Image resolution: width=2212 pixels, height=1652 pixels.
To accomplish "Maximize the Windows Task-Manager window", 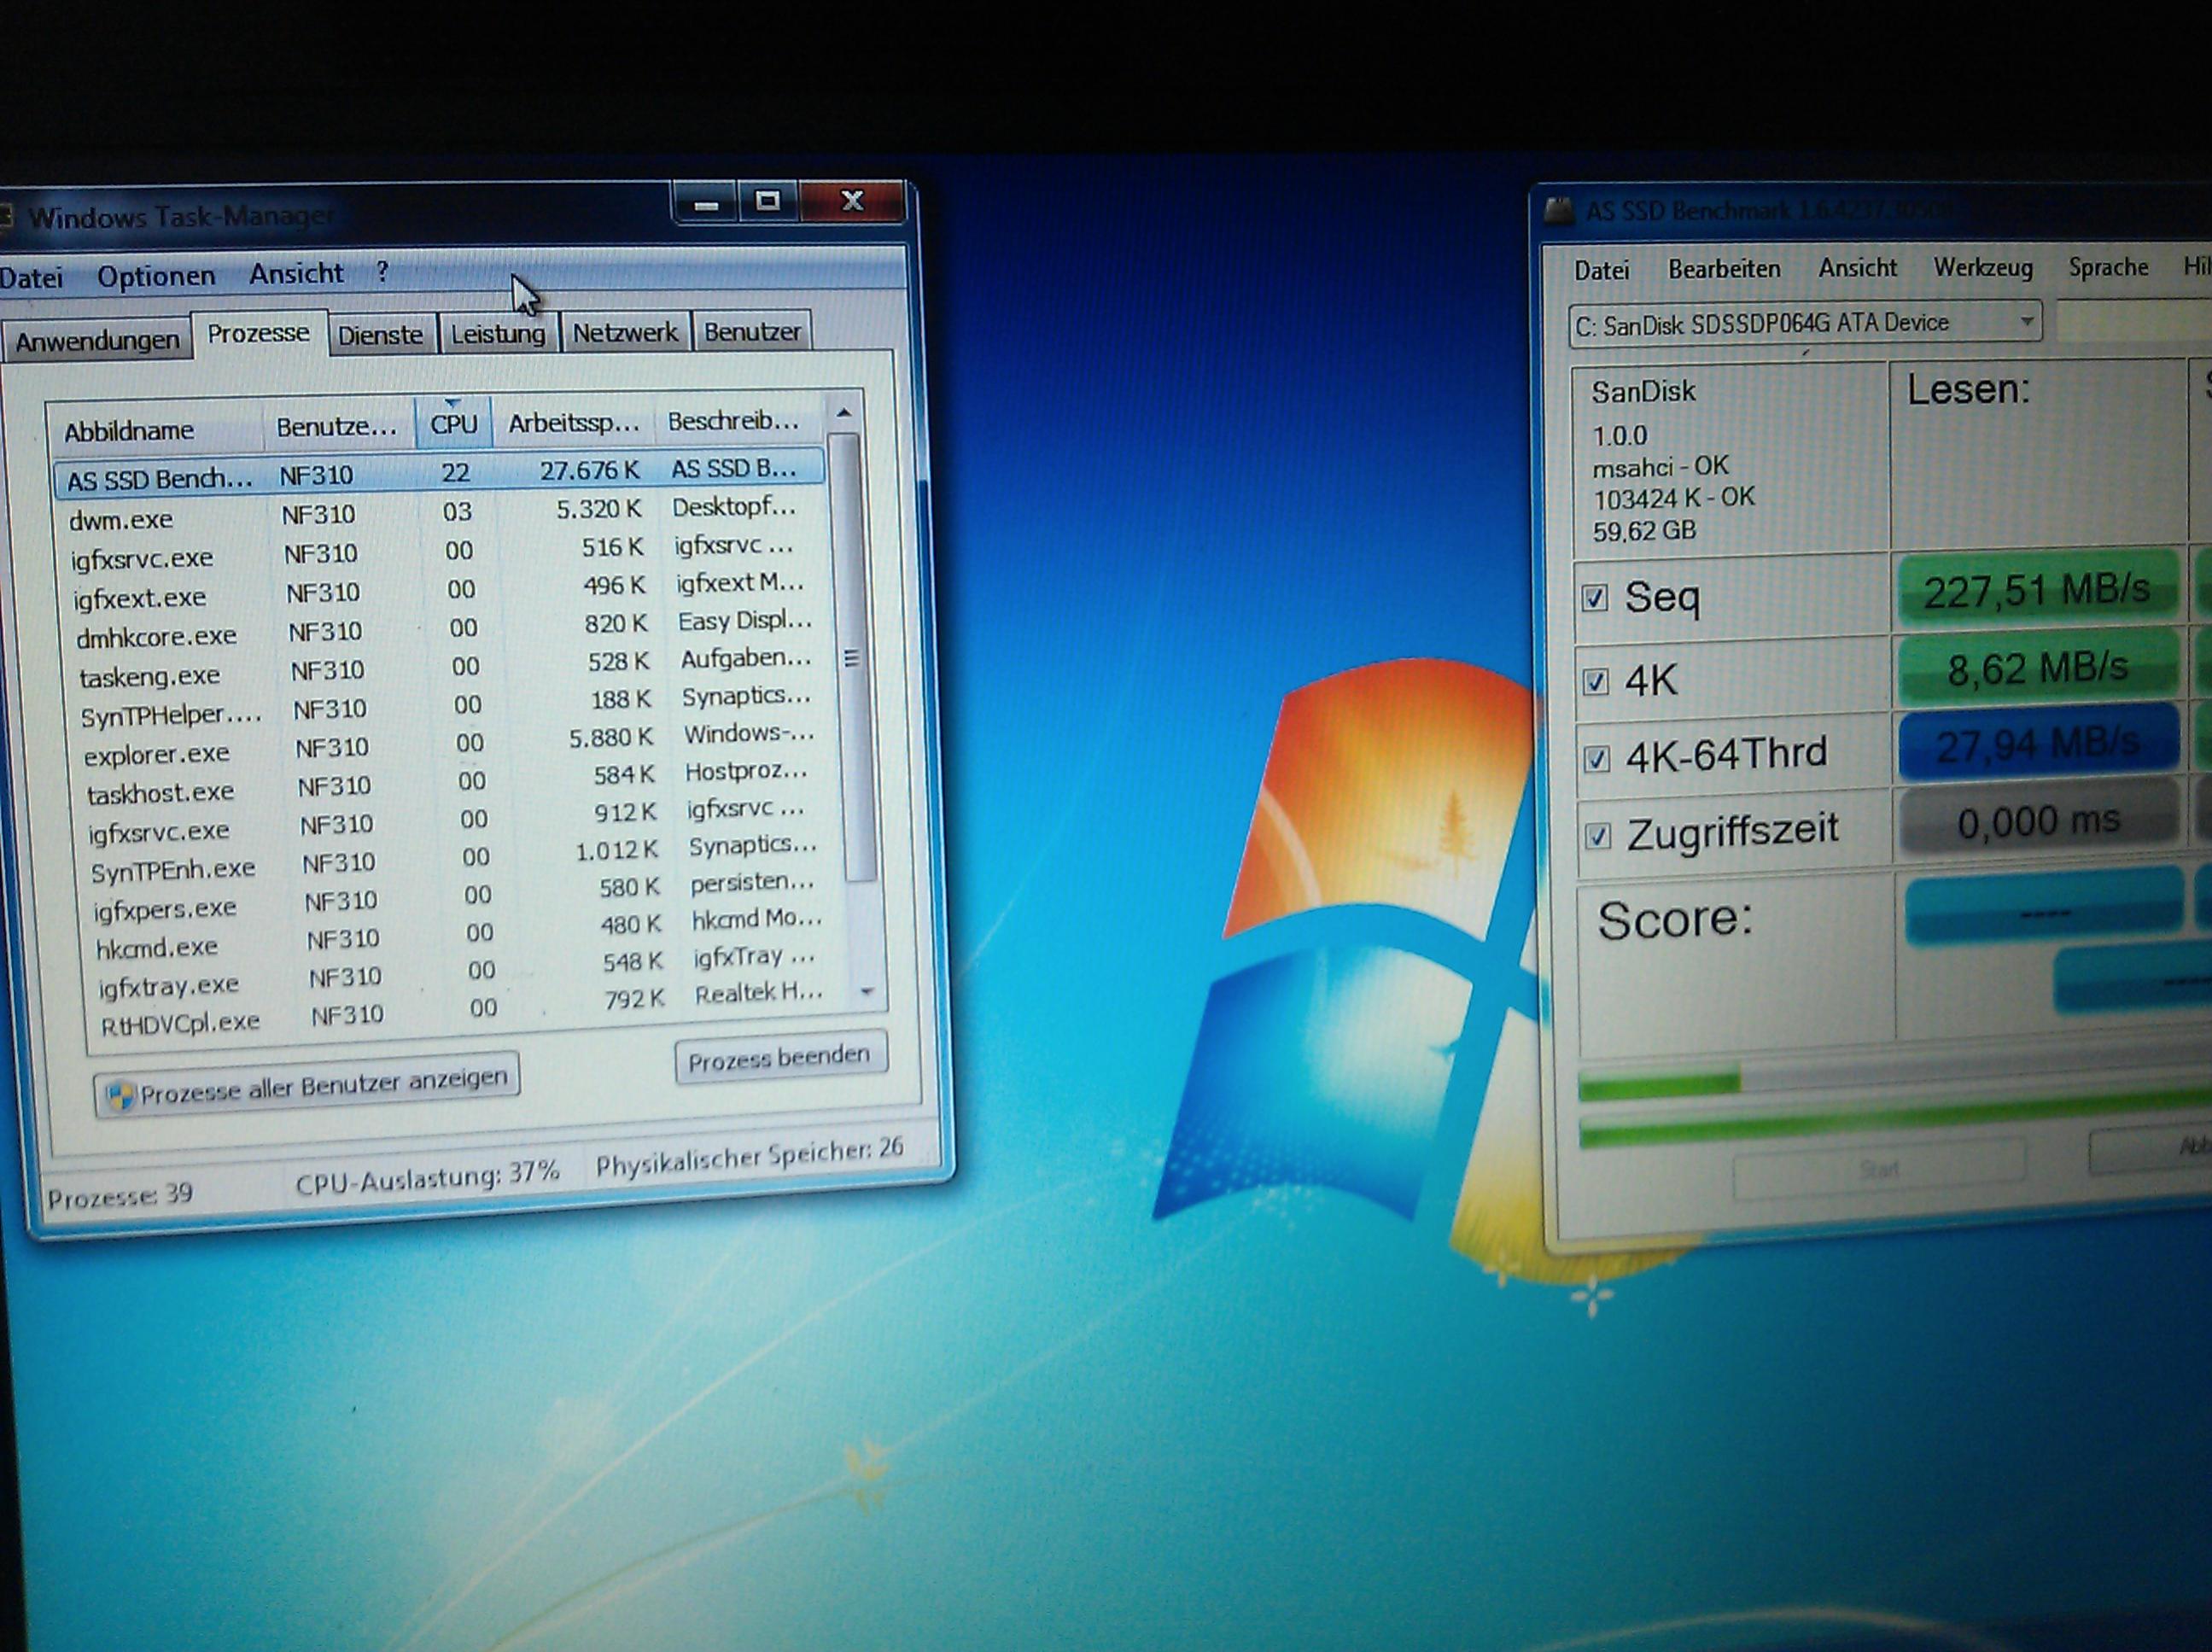I will pos(768,201).
